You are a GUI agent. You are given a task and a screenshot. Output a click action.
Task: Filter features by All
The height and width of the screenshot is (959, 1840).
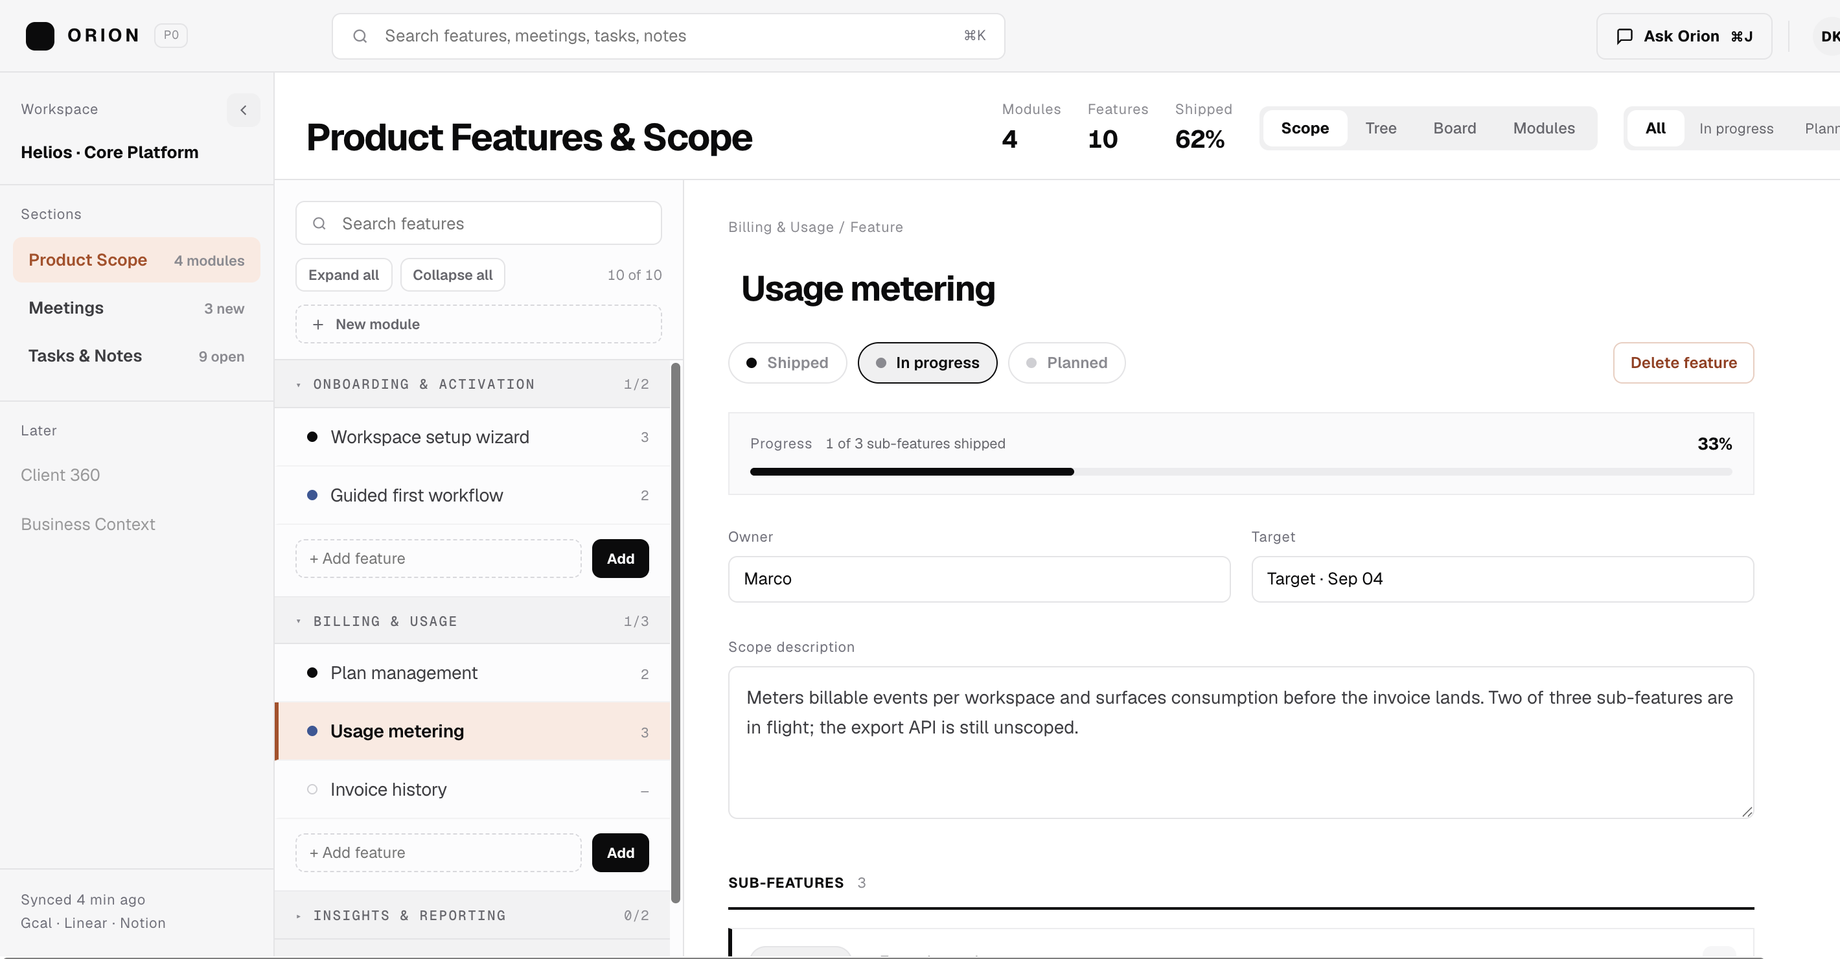point(1655,128)
